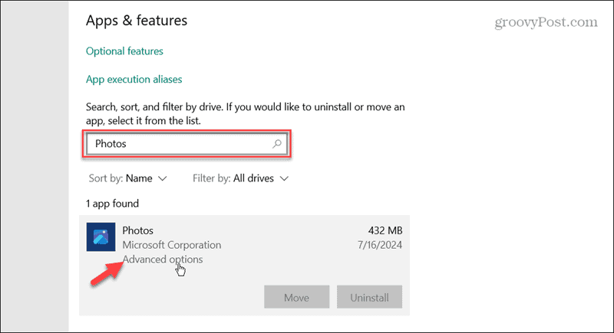Focus the Photos search input field
The image size is (614, 333).
(187, 144)
